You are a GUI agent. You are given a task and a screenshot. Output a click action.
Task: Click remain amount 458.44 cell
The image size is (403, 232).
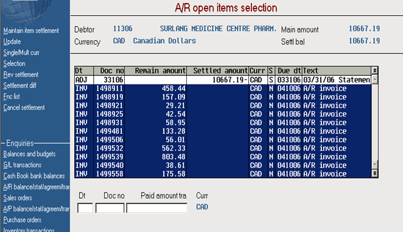point(156,89)
